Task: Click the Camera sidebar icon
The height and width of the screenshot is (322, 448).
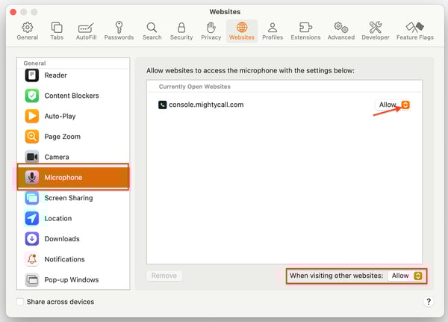Action: (31, 157)
